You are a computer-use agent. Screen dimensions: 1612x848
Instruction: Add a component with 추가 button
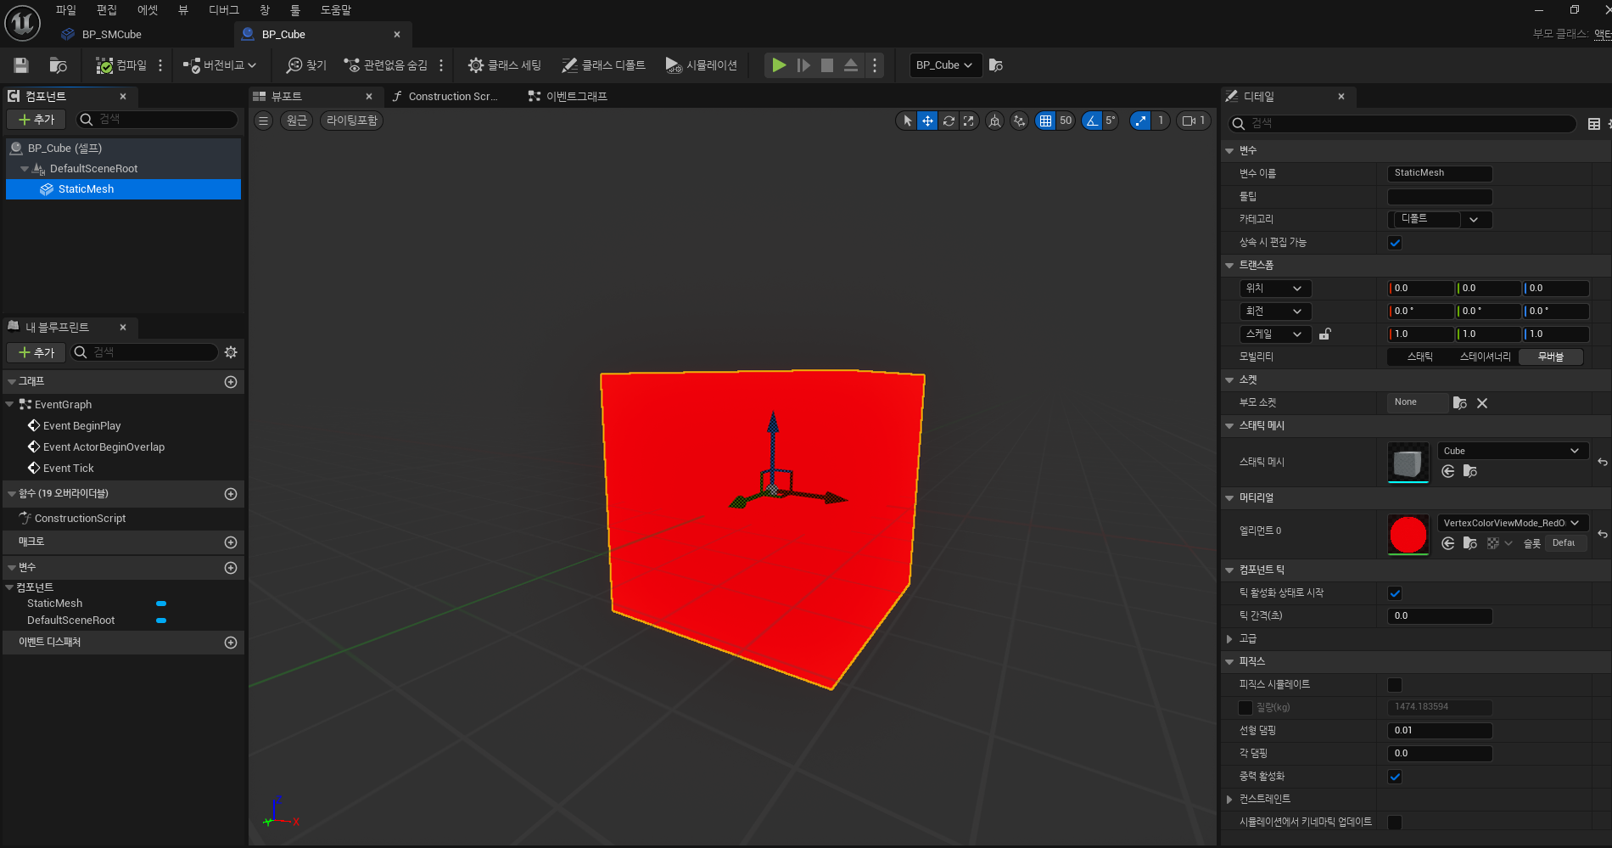[x=36, y=120]
